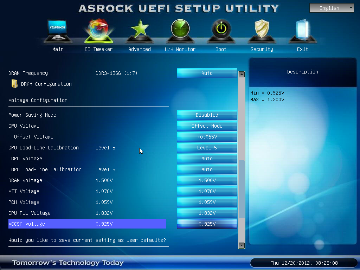360x270 pixels.
Task: Change CPU Voltage Offset Mode setting
Action: [207, 126]
